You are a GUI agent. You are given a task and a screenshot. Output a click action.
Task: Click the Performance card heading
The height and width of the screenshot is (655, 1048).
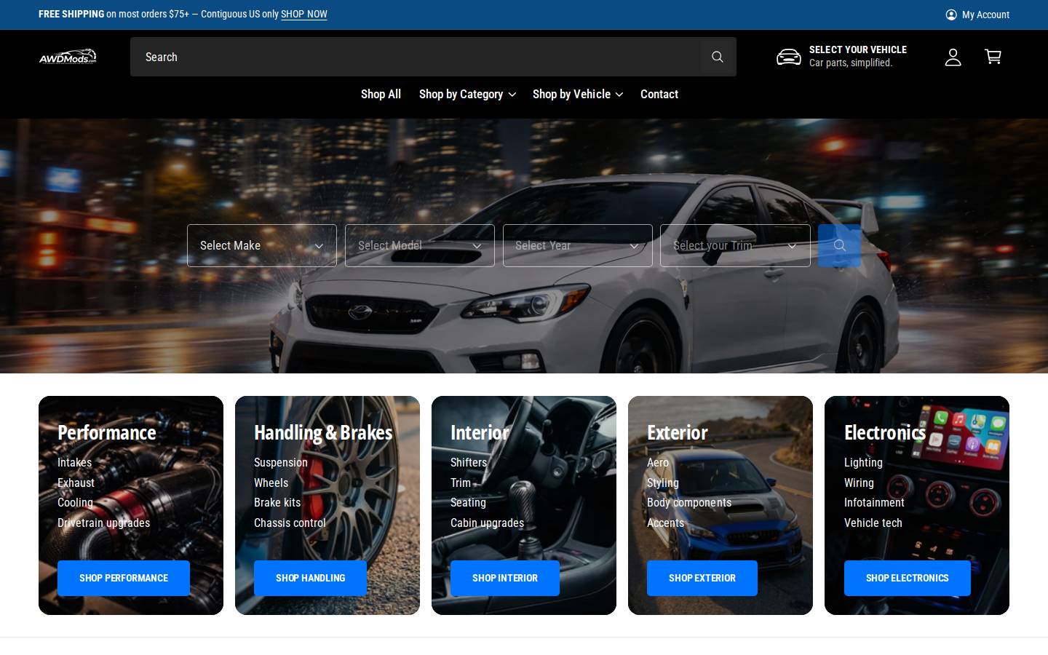pyautogui.click(x=107, y=433)
